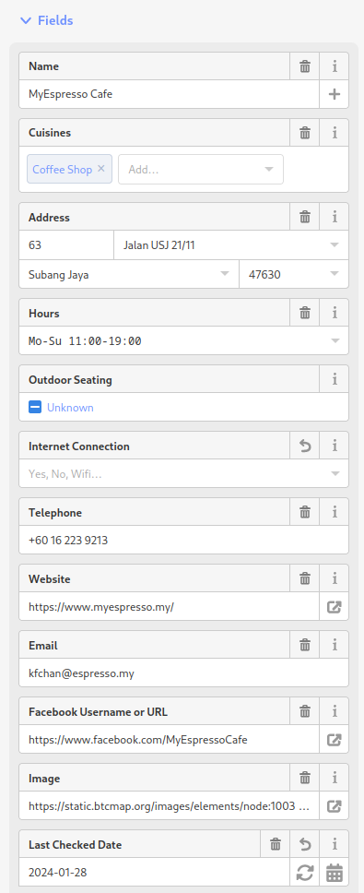The width and height of the screenshot is (364, 893).
Task: Open calendar picker for Last Checked Date
Action: click(335, 873)
